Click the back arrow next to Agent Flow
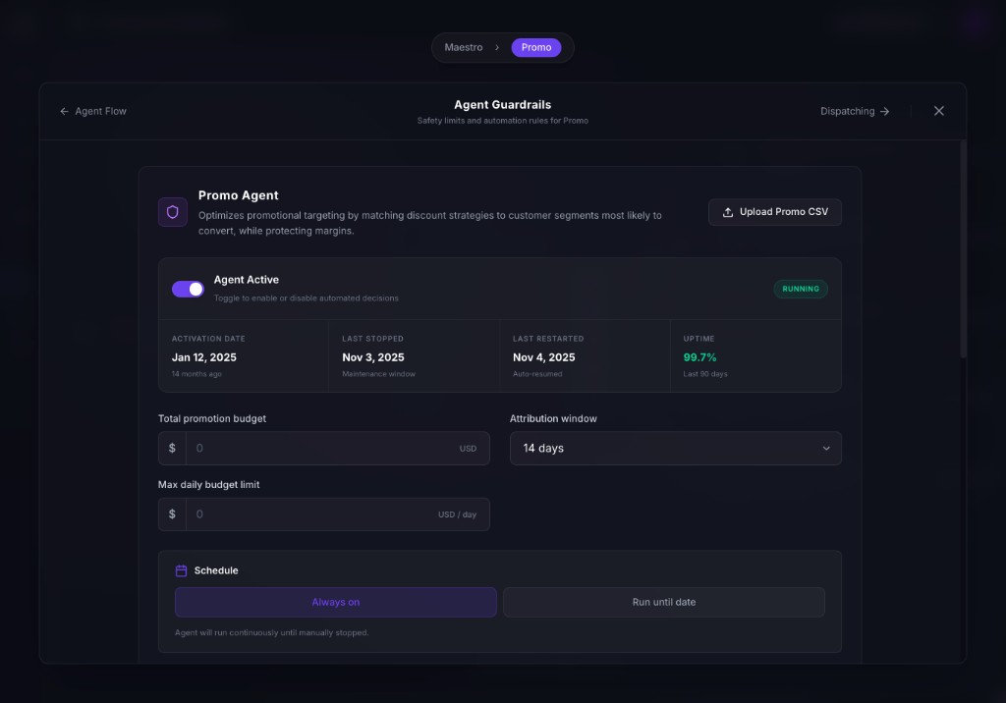The height and width of the screenshot is (703, 1006). (x=64, y=111)
